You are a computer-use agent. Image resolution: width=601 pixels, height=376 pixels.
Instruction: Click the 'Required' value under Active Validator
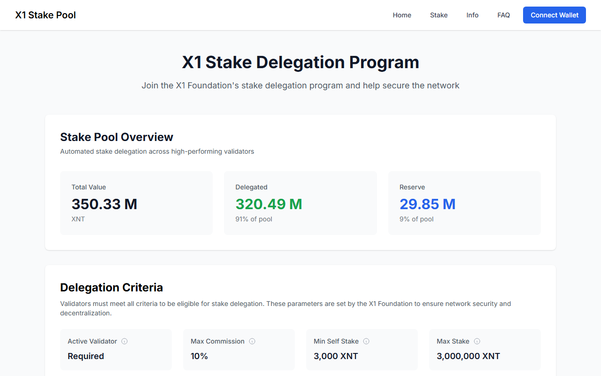pyautogui.click(x=86, y=356)
